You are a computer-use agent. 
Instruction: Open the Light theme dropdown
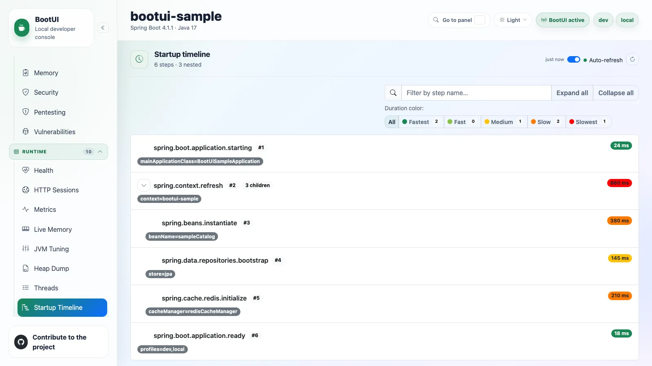click(x=513, y=20)
